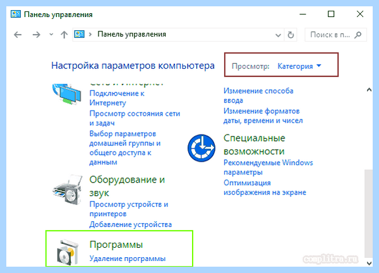The width and height of the screenshot is (379, 273).
Task: Select the Панель управления breadcrumb
Action: pos(132,34)
